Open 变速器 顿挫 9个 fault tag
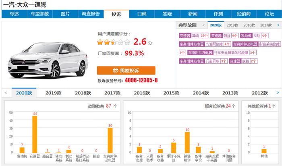Image resolution: width=282 pixels, height=166 pixels. pyautogui.click(x=224, y=35)
